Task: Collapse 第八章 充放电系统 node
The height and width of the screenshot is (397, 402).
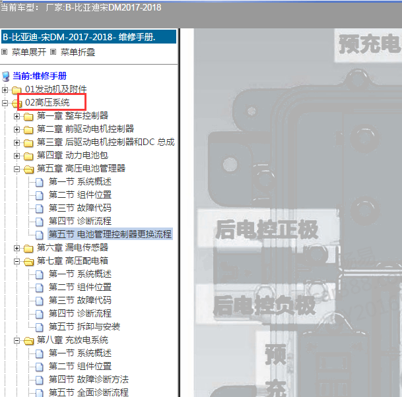Action: click(17, 341)
